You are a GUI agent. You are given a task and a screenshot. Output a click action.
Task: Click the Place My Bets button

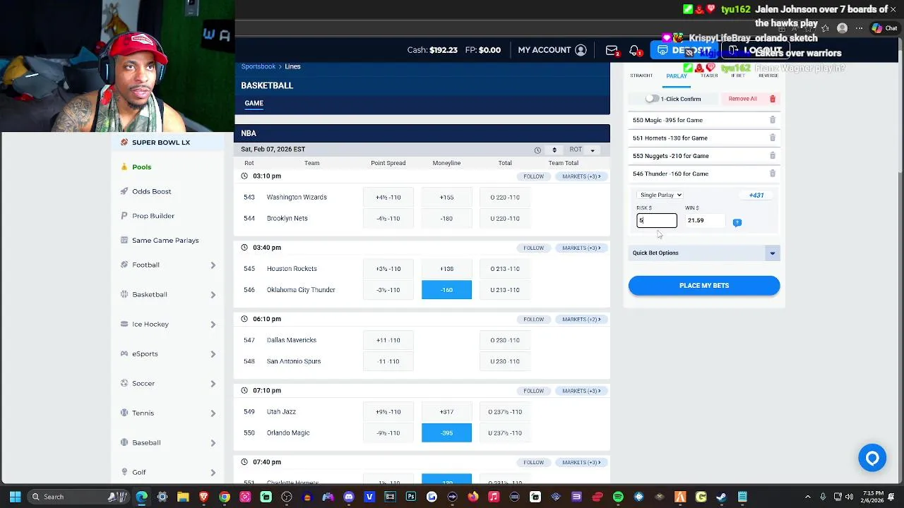click(x=704, y=286)
